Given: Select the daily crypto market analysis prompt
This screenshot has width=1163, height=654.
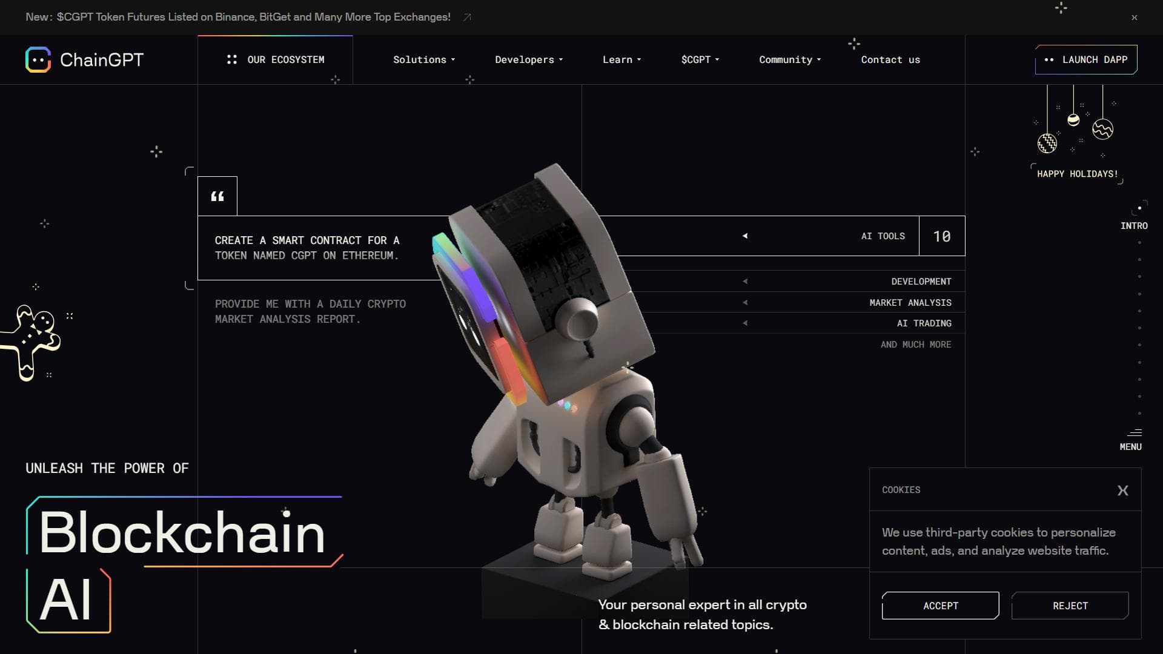Looking at the screenshot, I should point(310,311).
